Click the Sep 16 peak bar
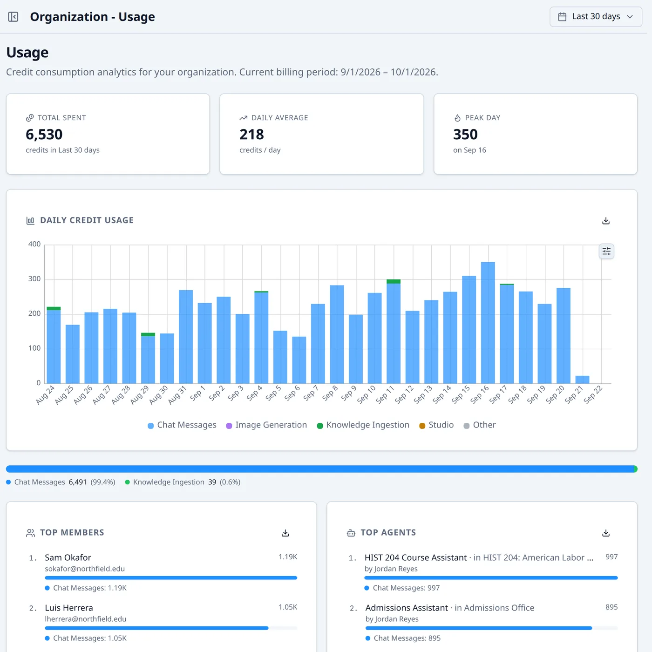652x652 pixels. tap(488, 323)
